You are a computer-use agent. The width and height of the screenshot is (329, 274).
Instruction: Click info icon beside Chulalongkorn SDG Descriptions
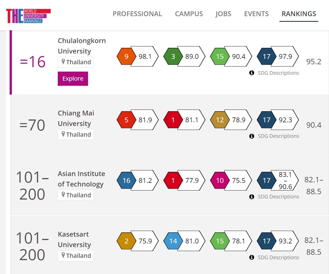[x=252, y=73]
